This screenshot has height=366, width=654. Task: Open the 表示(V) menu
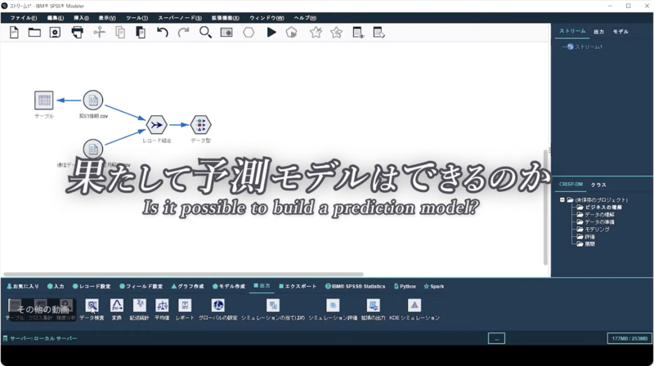(x=107, y=18)
